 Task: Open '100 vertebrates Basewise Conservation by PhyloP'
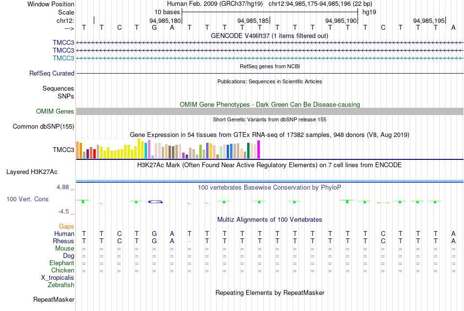pyautogui.click(x=270, y=188)
